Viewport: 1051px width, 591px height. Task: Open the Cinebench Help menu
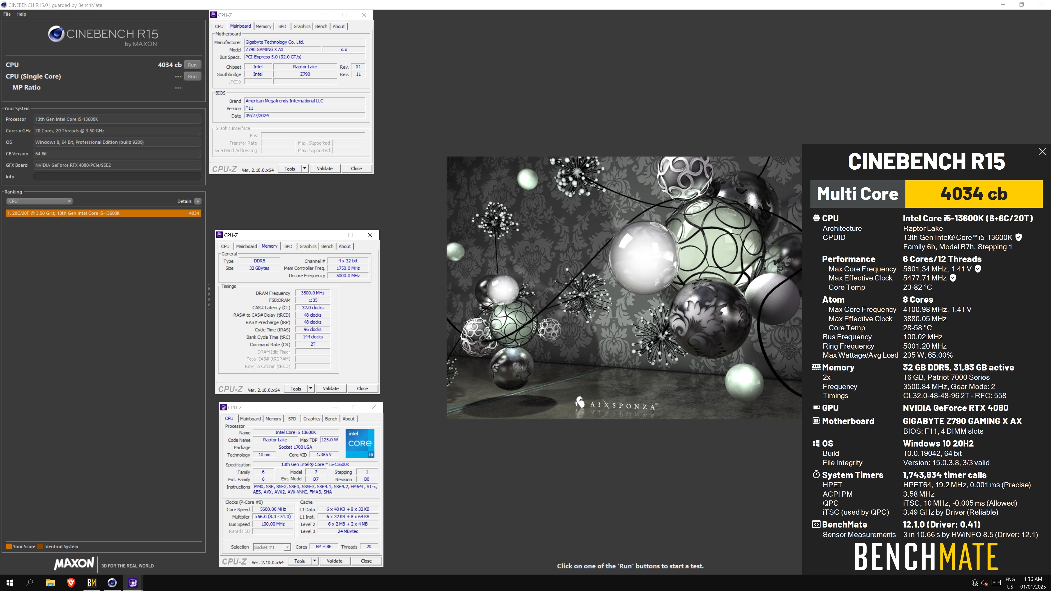[21, 14]
